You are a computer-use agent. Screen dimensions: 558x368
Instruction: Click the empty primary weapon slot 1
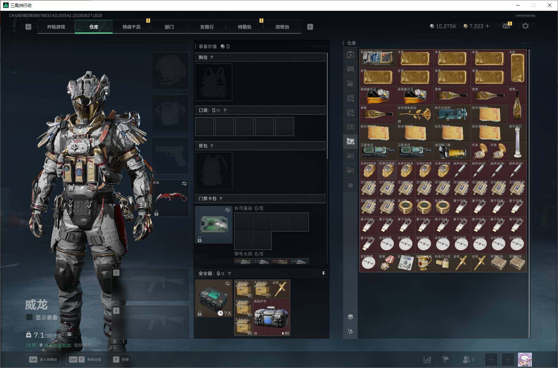click(150, 284)
